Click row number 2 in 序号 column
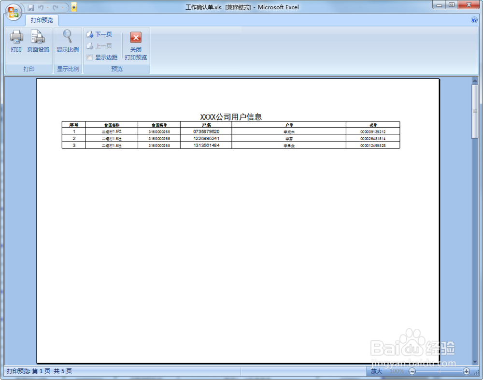This screenshot has width=483, height=380. (74, 138)
